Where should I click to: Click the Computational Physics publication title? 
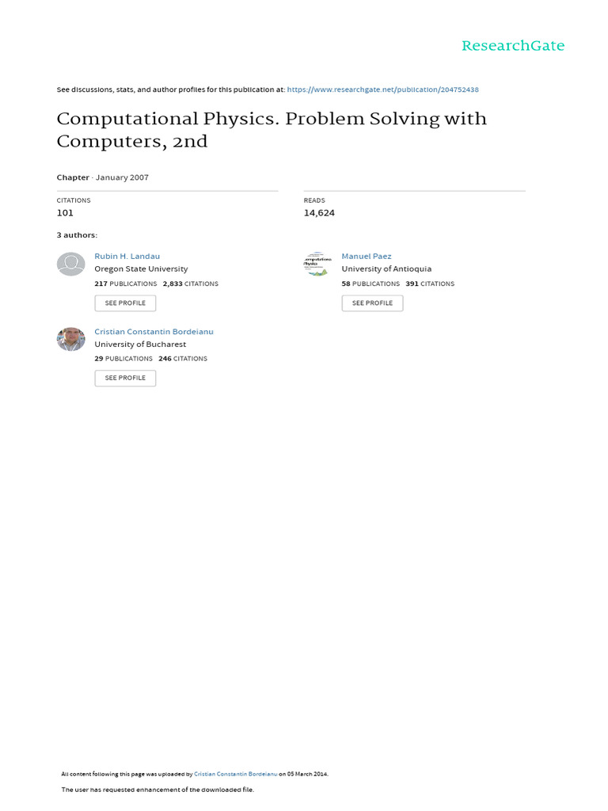[x=272, y=130]
